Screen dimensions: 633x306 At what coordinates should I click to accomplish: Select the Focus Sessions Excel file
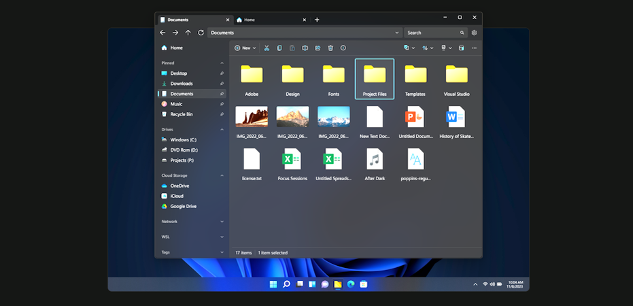[x=292, y=163]
